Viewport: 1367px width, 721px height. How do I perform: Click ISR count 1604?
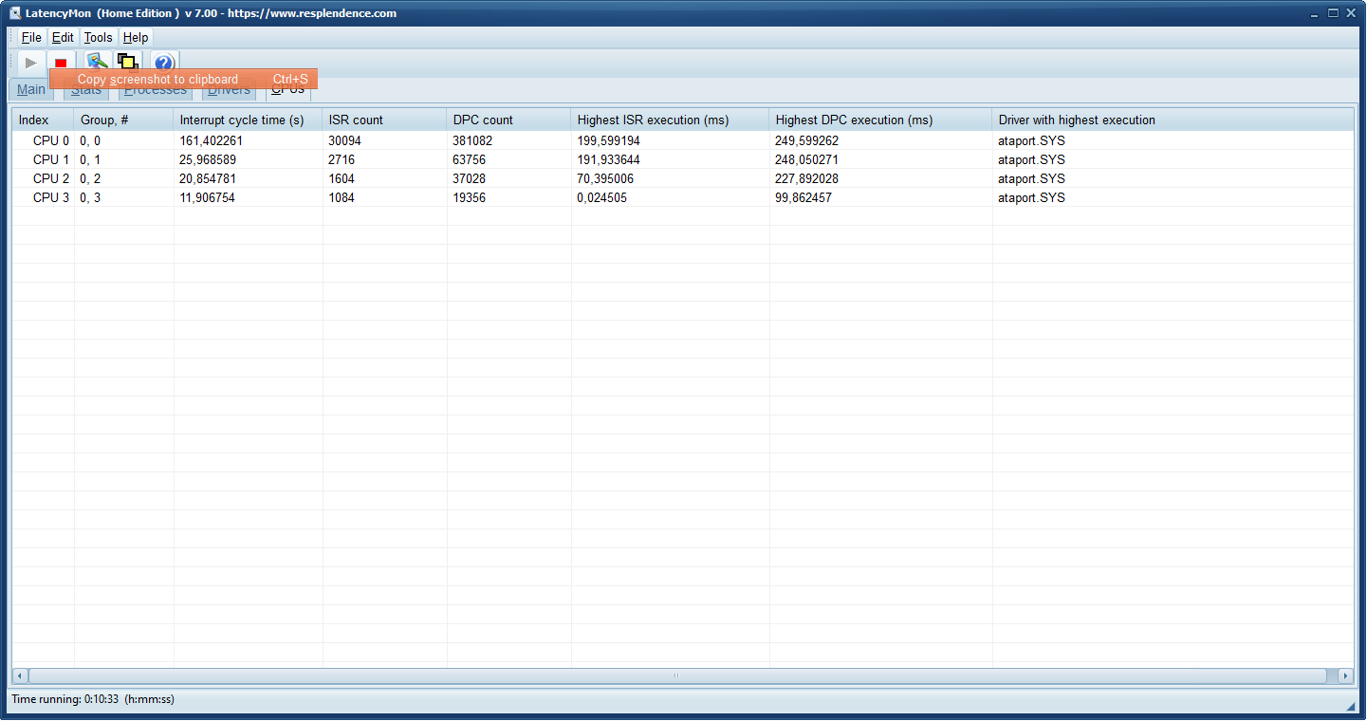[x=342, y=178]
